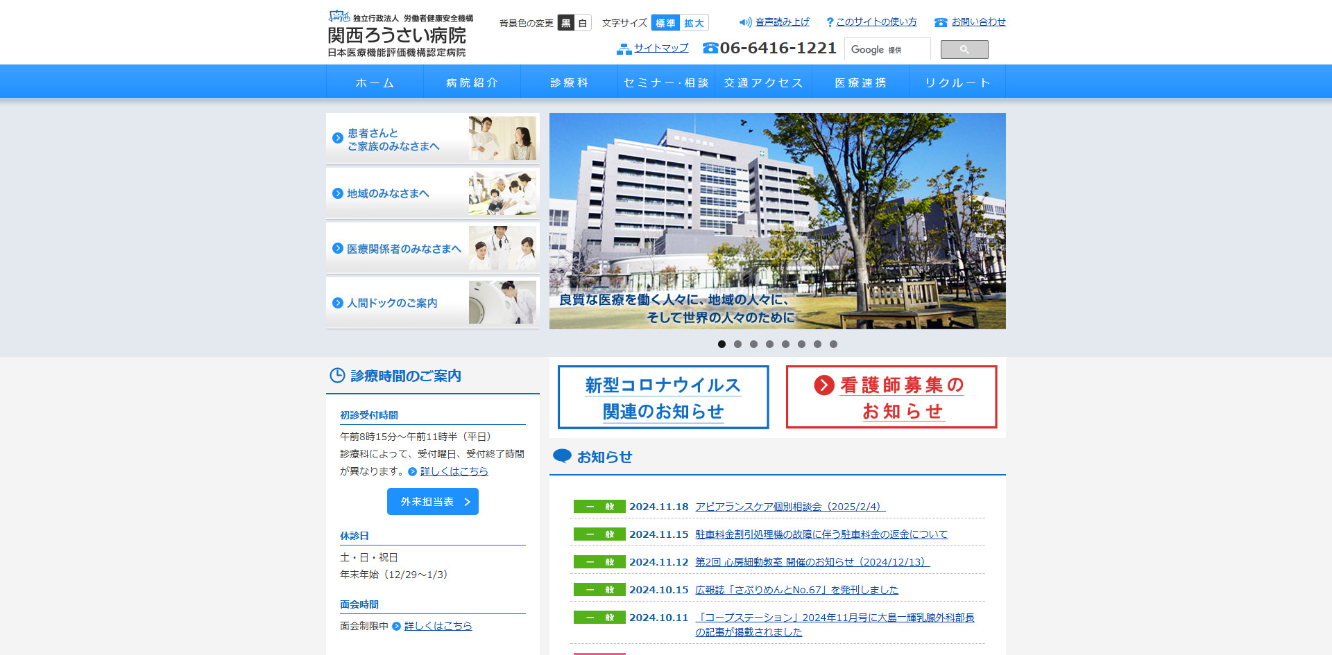Set text size to 標準
This screenshot has height=655, width=1332.
click(665, 23)
